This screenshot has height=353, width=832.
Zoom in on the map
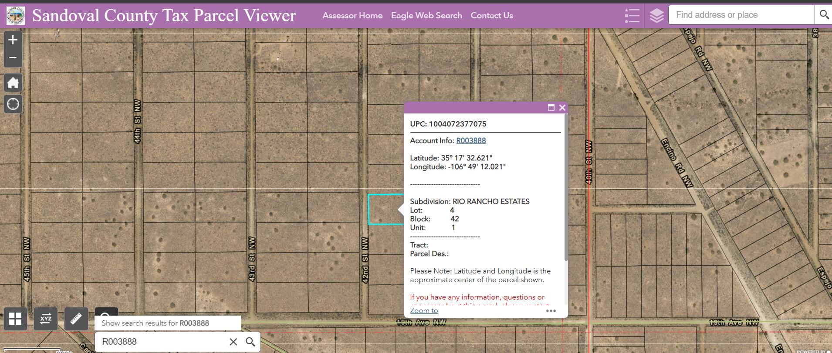tap(13, 40)
